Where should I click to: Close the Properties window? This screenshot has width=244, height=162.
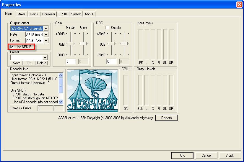239,5
